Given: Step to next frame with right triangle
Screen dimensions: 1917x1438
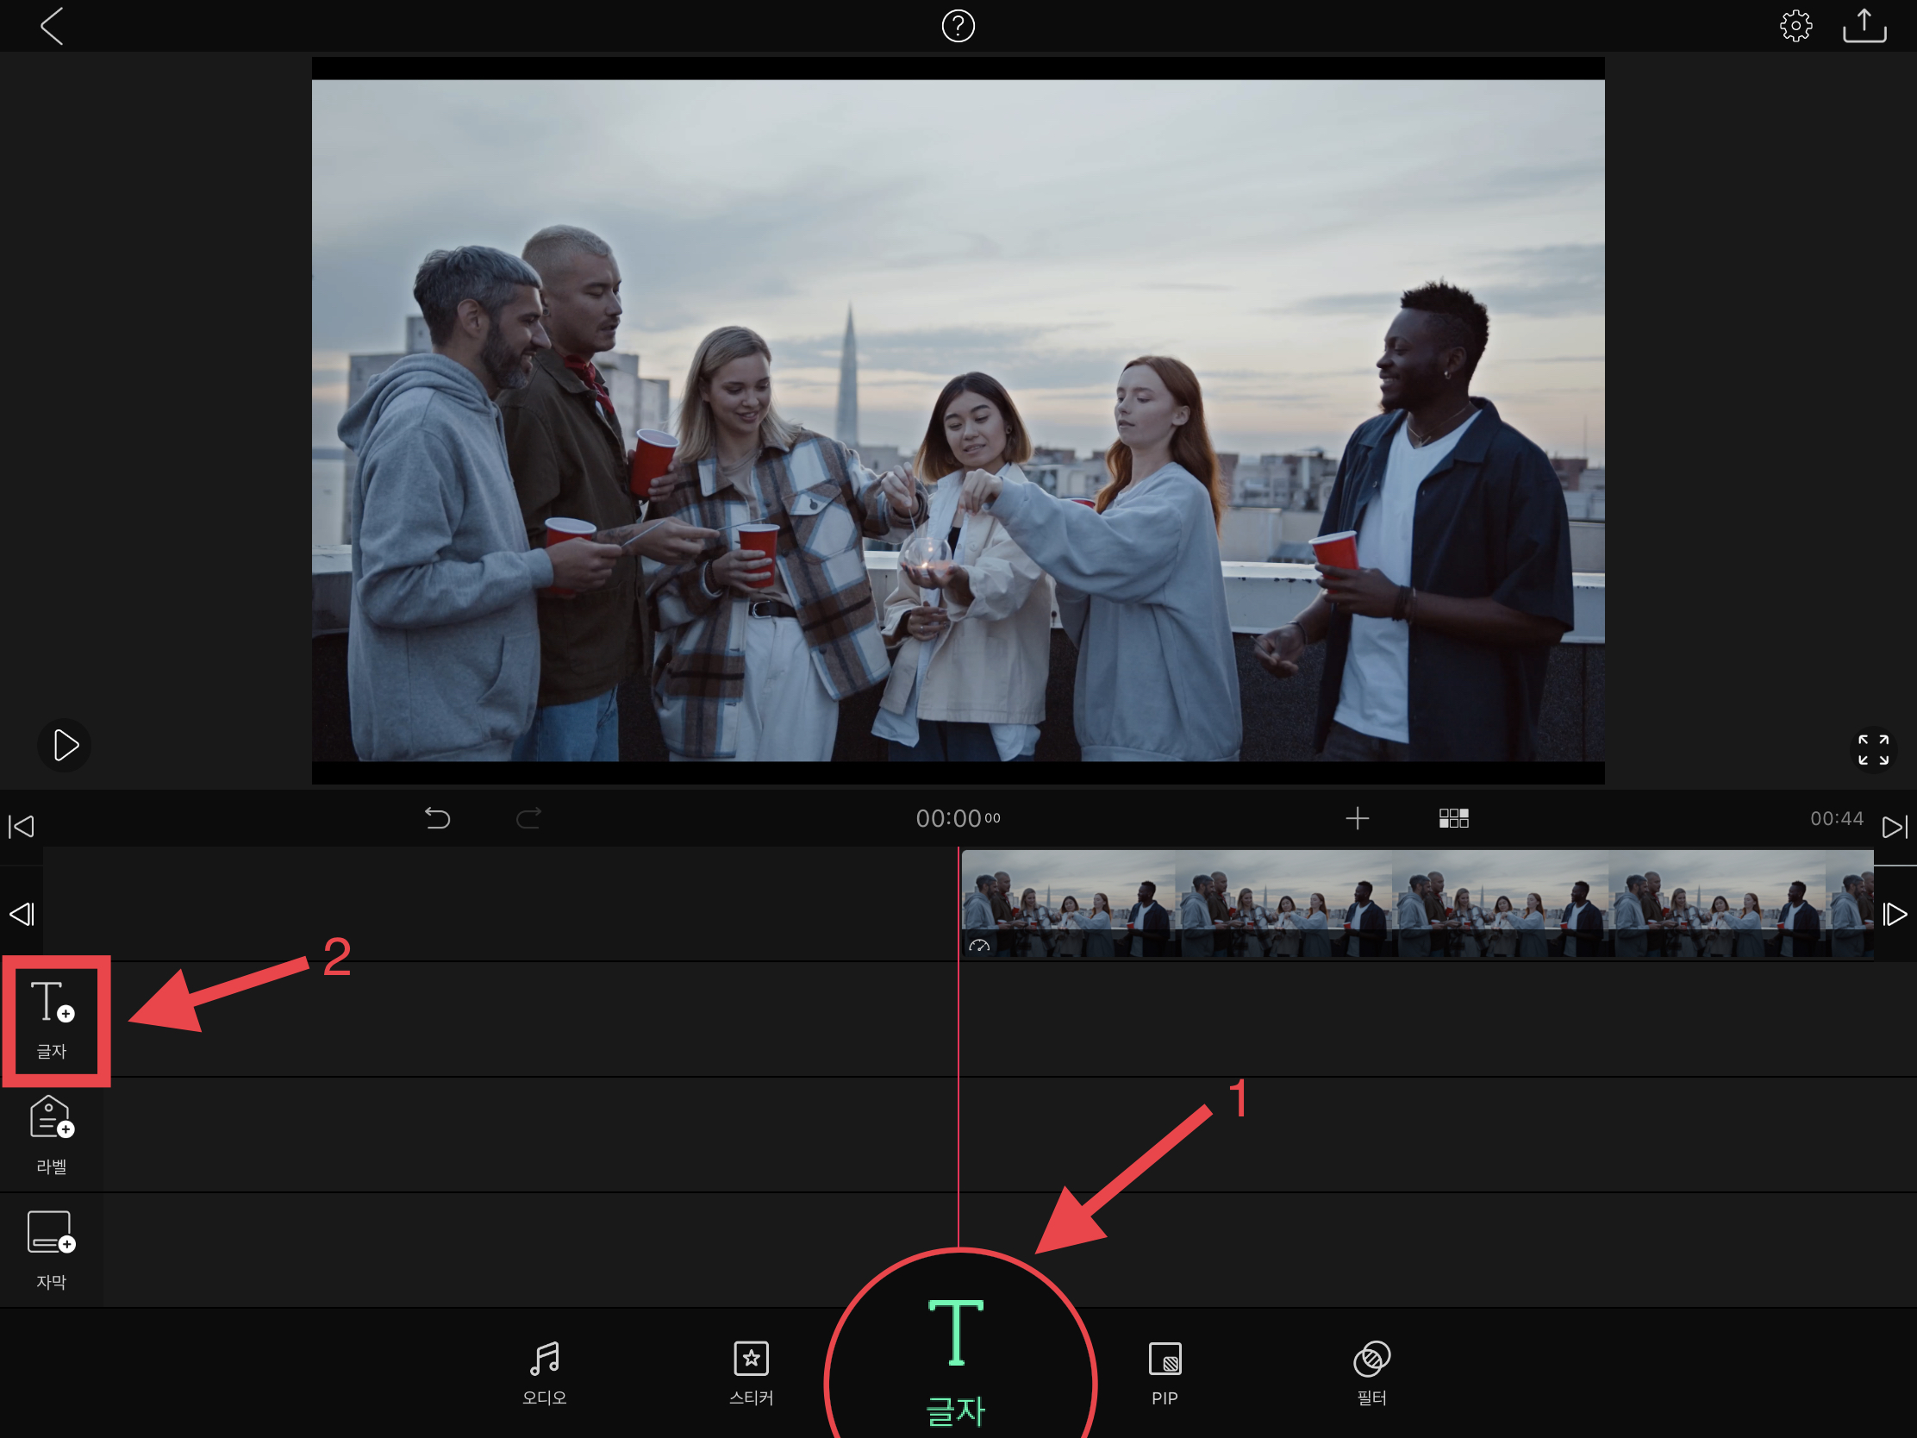Looking at the screenshot, I should (x=1895, y=914).
